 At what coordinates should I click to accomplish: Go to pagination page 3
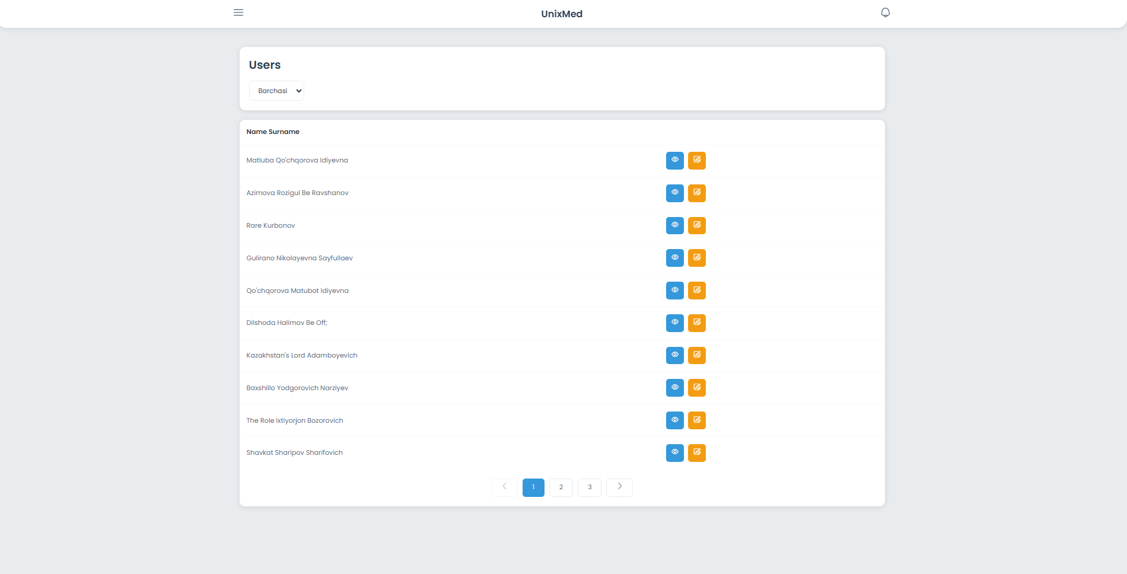589,487
